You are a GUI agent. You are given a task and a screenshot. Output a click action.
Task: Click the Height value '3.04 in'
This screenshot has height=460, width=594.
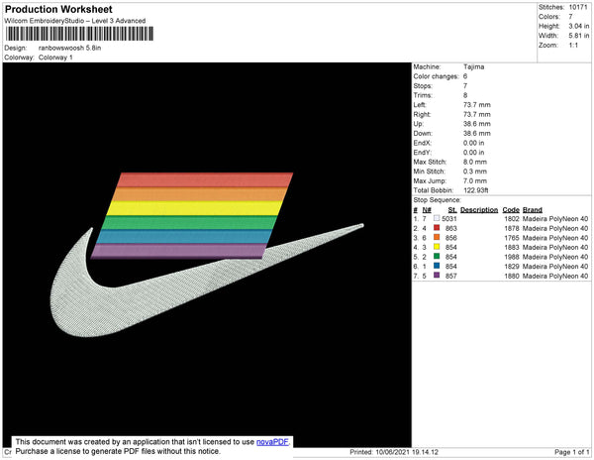(579, 26)
